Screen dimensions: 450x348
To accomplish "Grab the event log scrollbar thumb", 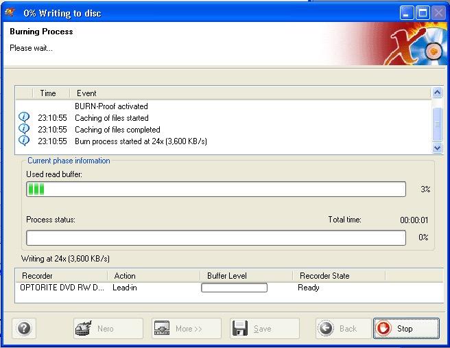I will (x=437, y=124).
